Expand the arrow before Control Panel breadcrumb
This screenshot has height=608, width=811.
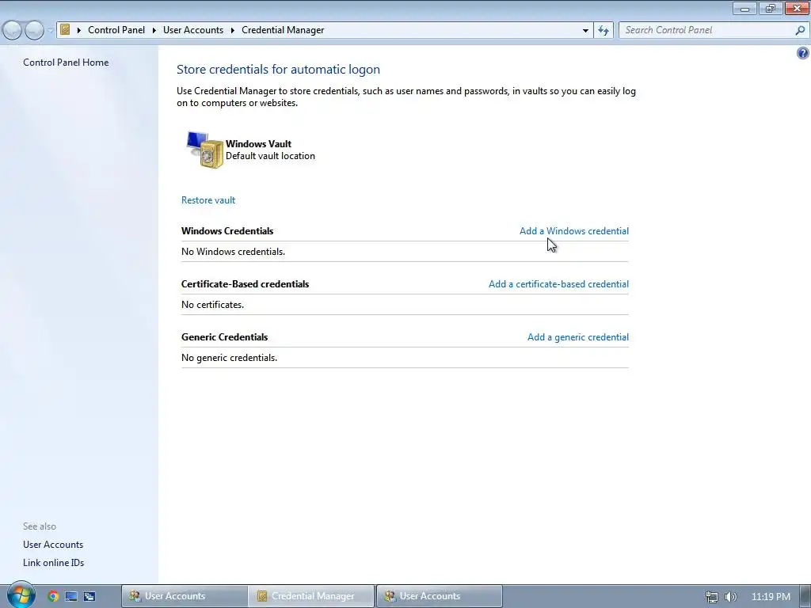tap(78, 30)
